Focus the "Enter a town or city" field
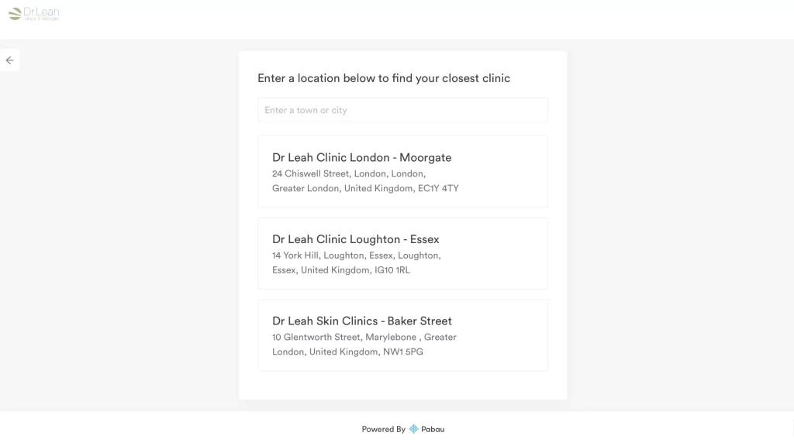The width and height of the screenshot is (794, 446). click(402, 110)
